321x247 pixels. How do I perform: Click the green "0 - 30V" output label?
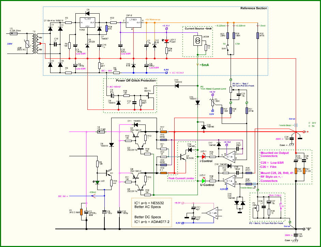click(x=312, y=123)
